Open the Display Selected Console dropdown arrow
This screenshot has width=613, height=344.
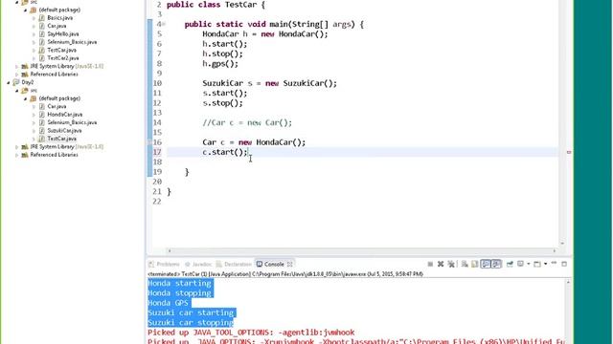528,264
